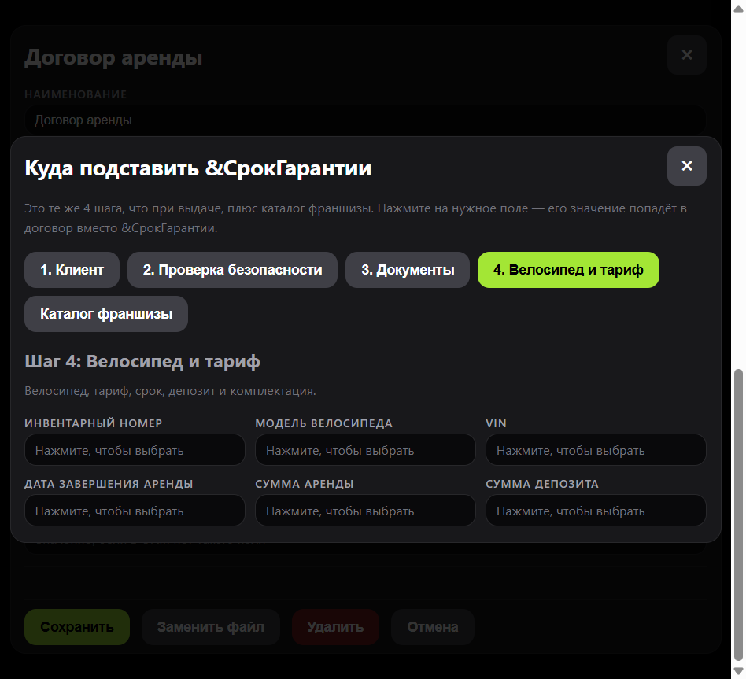Pick the "Сумма аренды" field
The height and width of the screenshot is (679, 746).
tap(365, 510)
